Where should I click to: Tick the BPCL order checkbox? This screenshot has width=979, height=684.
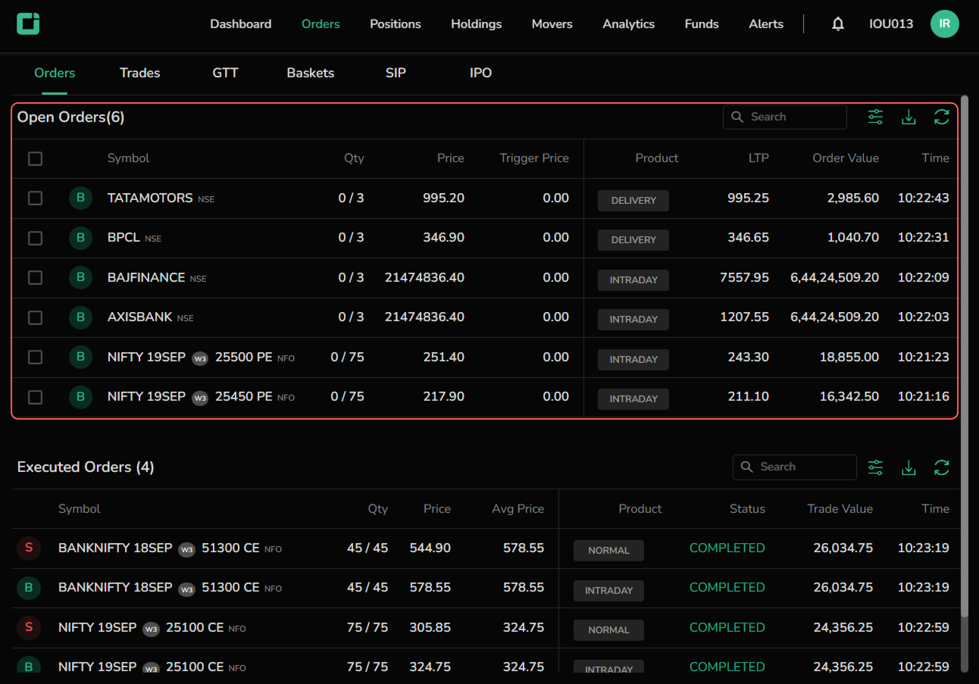point(35,238)
